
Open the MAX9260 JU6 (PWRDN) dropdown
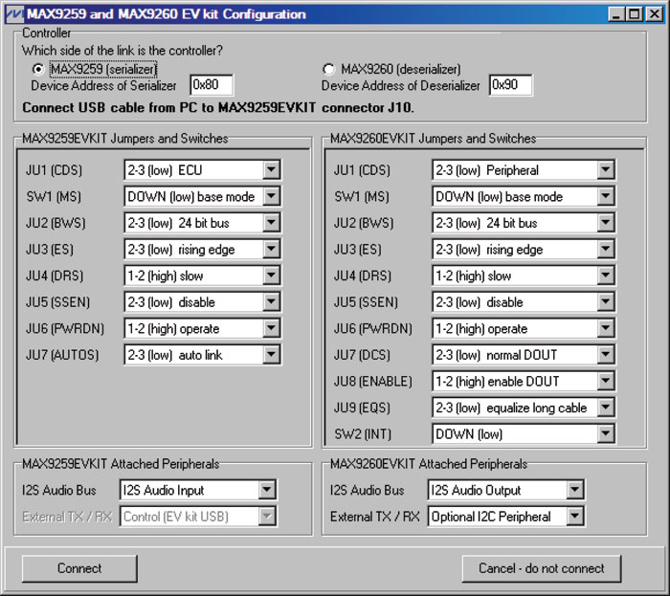pos(524,329)
